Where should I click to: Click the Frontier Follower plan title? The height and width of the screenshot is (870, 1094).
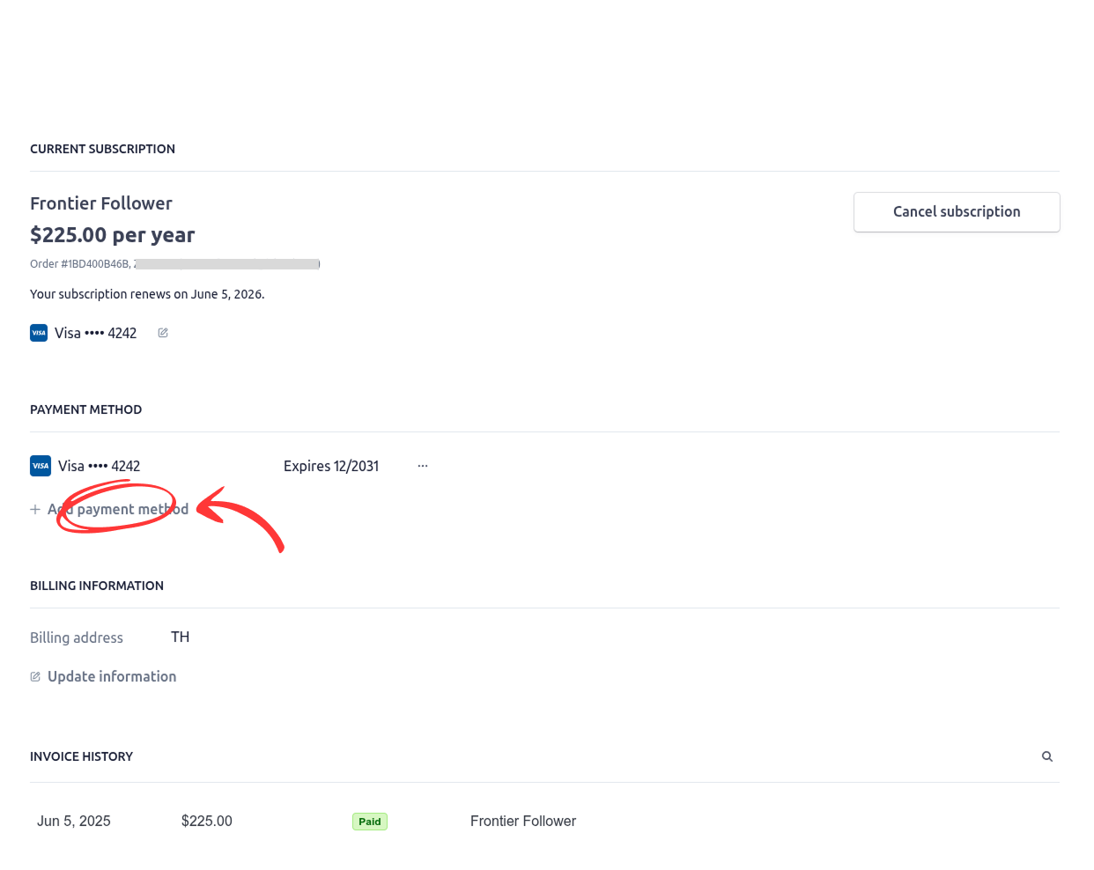pos(101,203)
